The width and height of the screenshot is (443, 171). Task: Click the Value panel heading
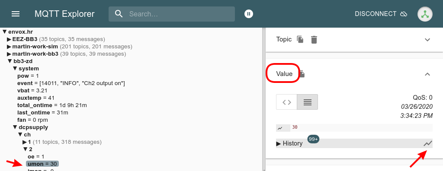pos(284,74)
